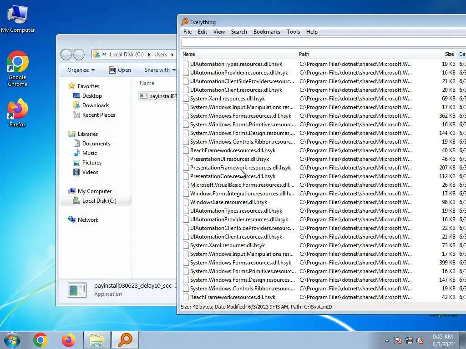Click Explorer's forward navigation button
The width and height of the screenshot is (466, 349).
79,55
